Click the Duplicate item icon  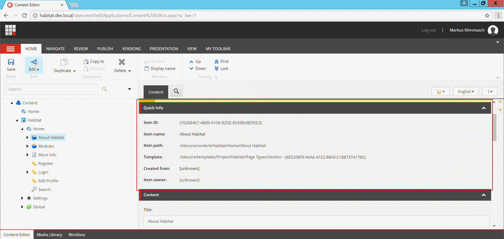click(x=64, y=62)
